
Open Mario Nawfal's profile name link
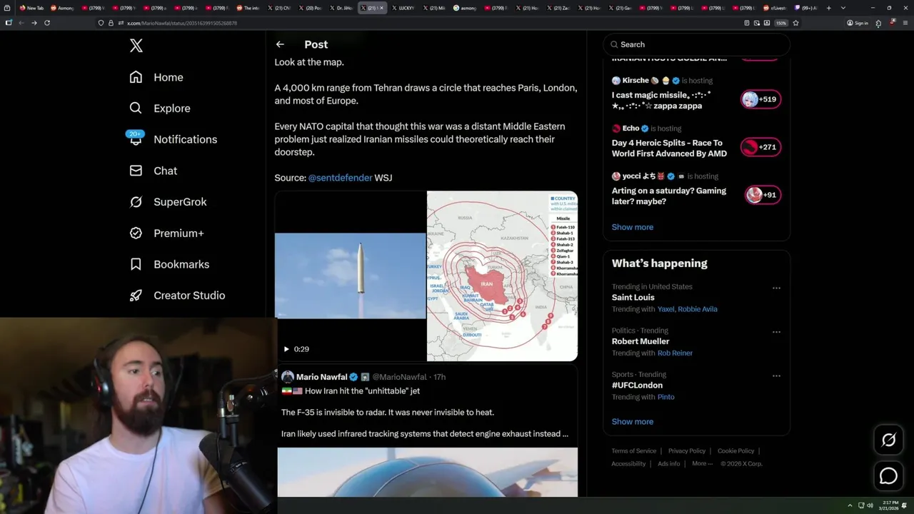pos(321,377)
